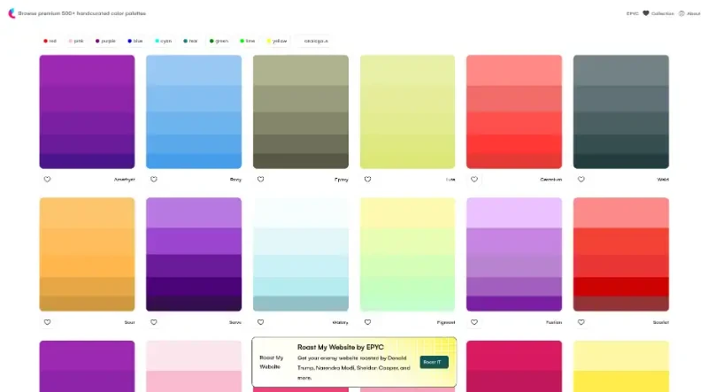Click the colorful site logo icon
Viewport: 708px width, 392px height.
click(x=12, y=13)
